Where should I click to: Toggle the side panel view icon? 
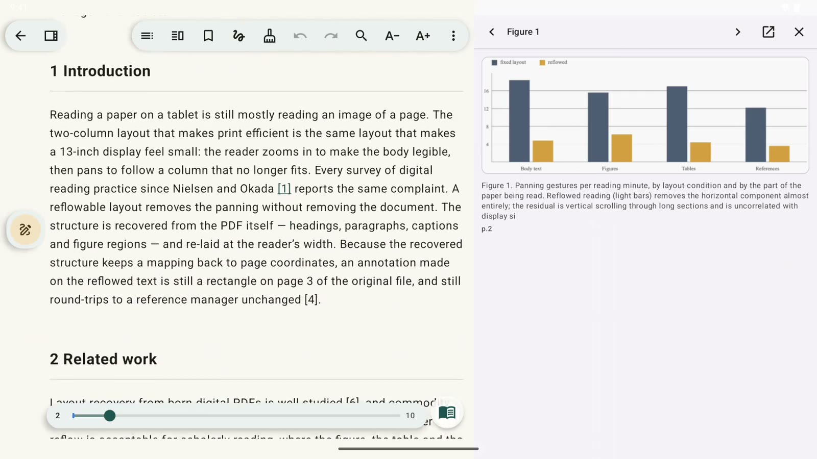point(51,36)
